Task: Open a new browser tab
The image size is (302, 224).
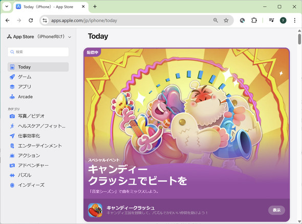Action: [95, 7]
